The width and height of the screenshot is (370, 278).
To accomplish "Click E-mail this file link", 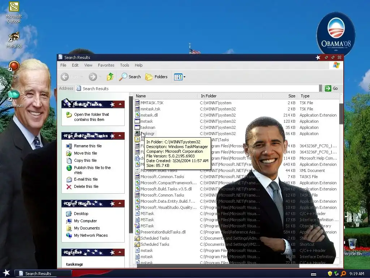I will (86, 179).
